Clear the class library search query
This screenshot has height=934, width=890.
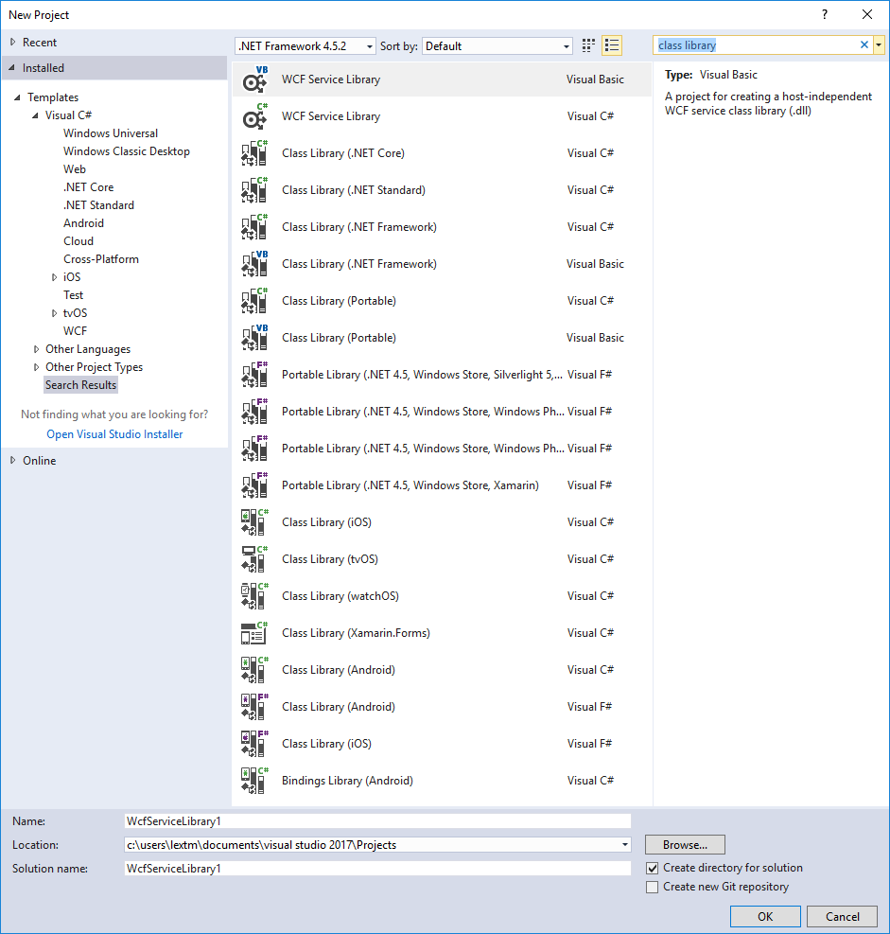click(x=864, y=44)
